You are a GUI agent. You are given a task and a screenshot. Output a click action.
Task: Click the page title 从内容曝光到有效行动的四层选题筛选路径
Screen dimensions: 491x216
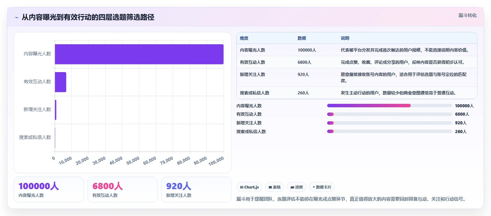88,17
